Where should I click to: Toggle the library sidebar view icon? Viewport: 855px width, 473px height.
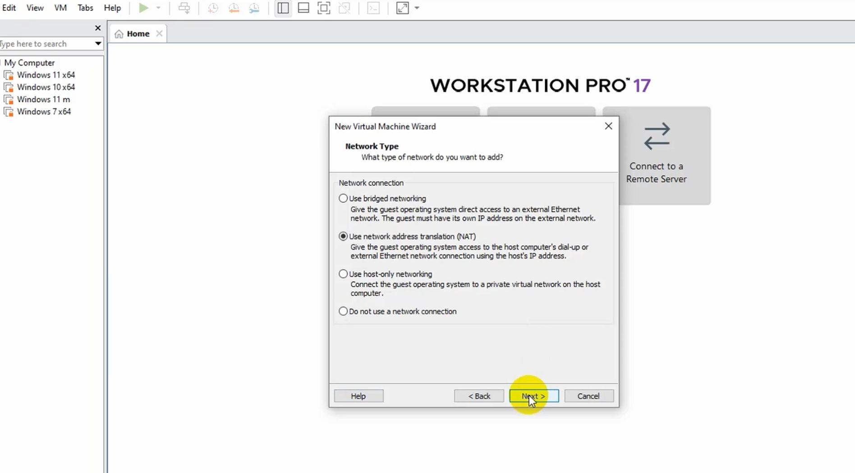pos(283,8)
